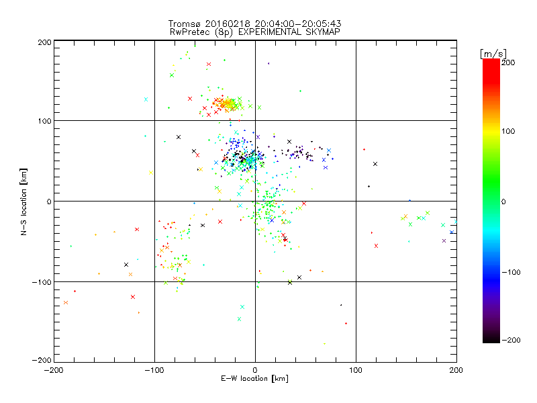The image size is (537, 403).
Task: Click the 'N-S location [km]' axis label
Action: [x=23, y=202]
